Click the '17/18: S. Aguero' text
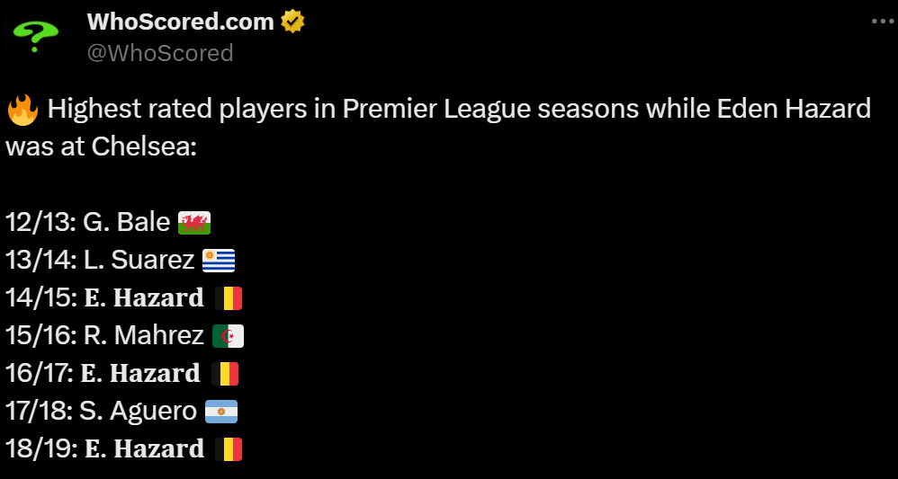This screenshot has height=479, width=898. point(101,411)
